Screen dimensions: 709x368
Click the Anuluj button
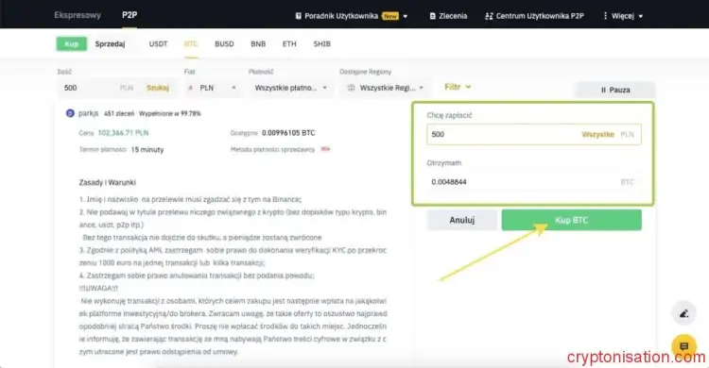461,220
